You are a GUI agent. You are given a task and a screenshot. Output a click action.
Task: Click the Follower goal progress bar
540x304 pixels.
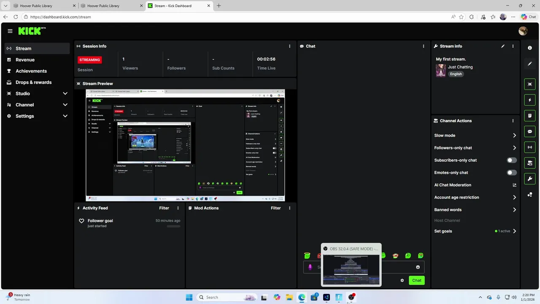173,226
